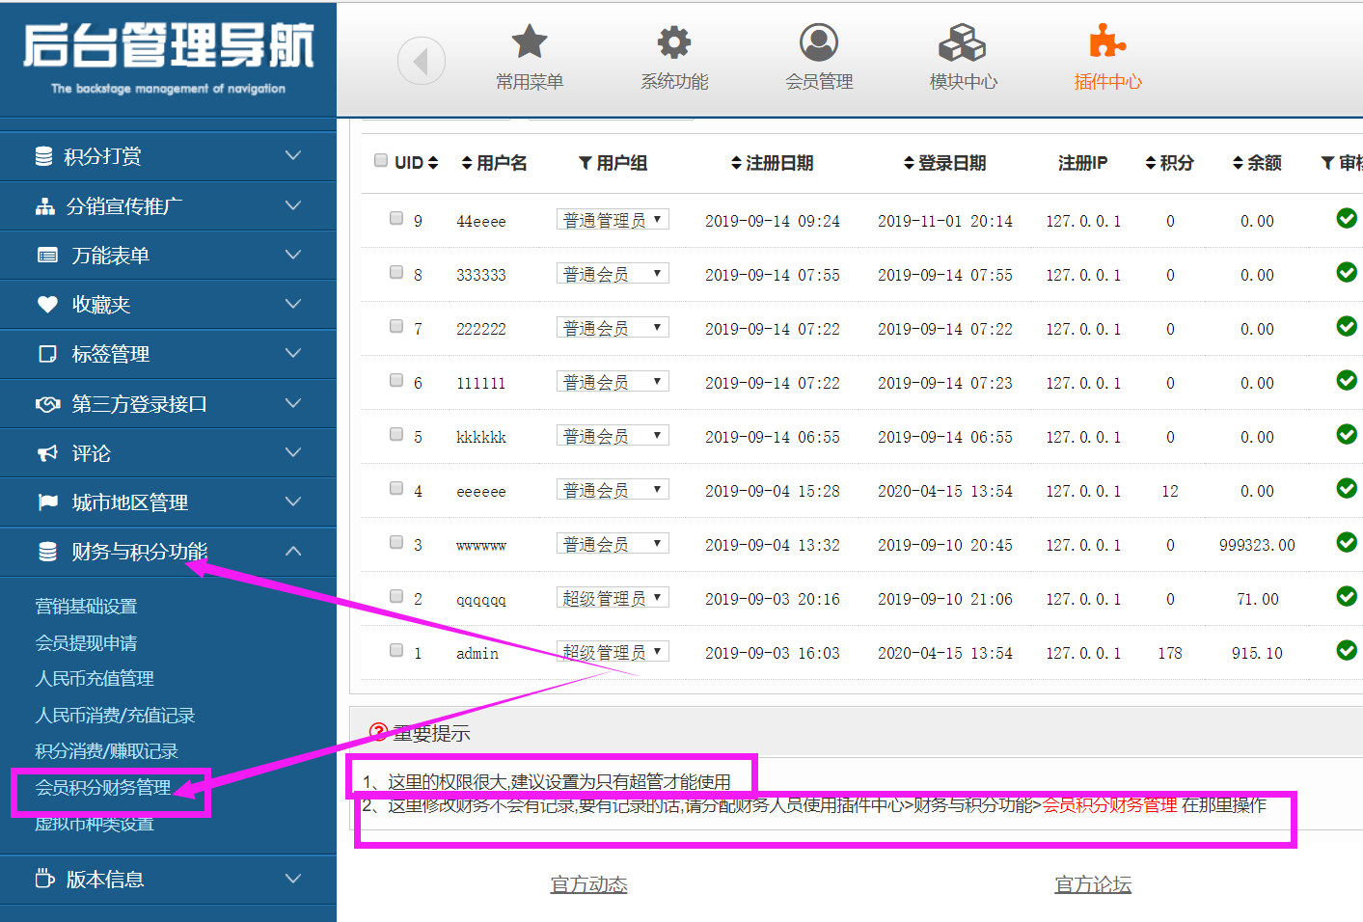Click green audit checkmark for admin row
The image size is (1363, 922).
click(x=1347, y=651)
